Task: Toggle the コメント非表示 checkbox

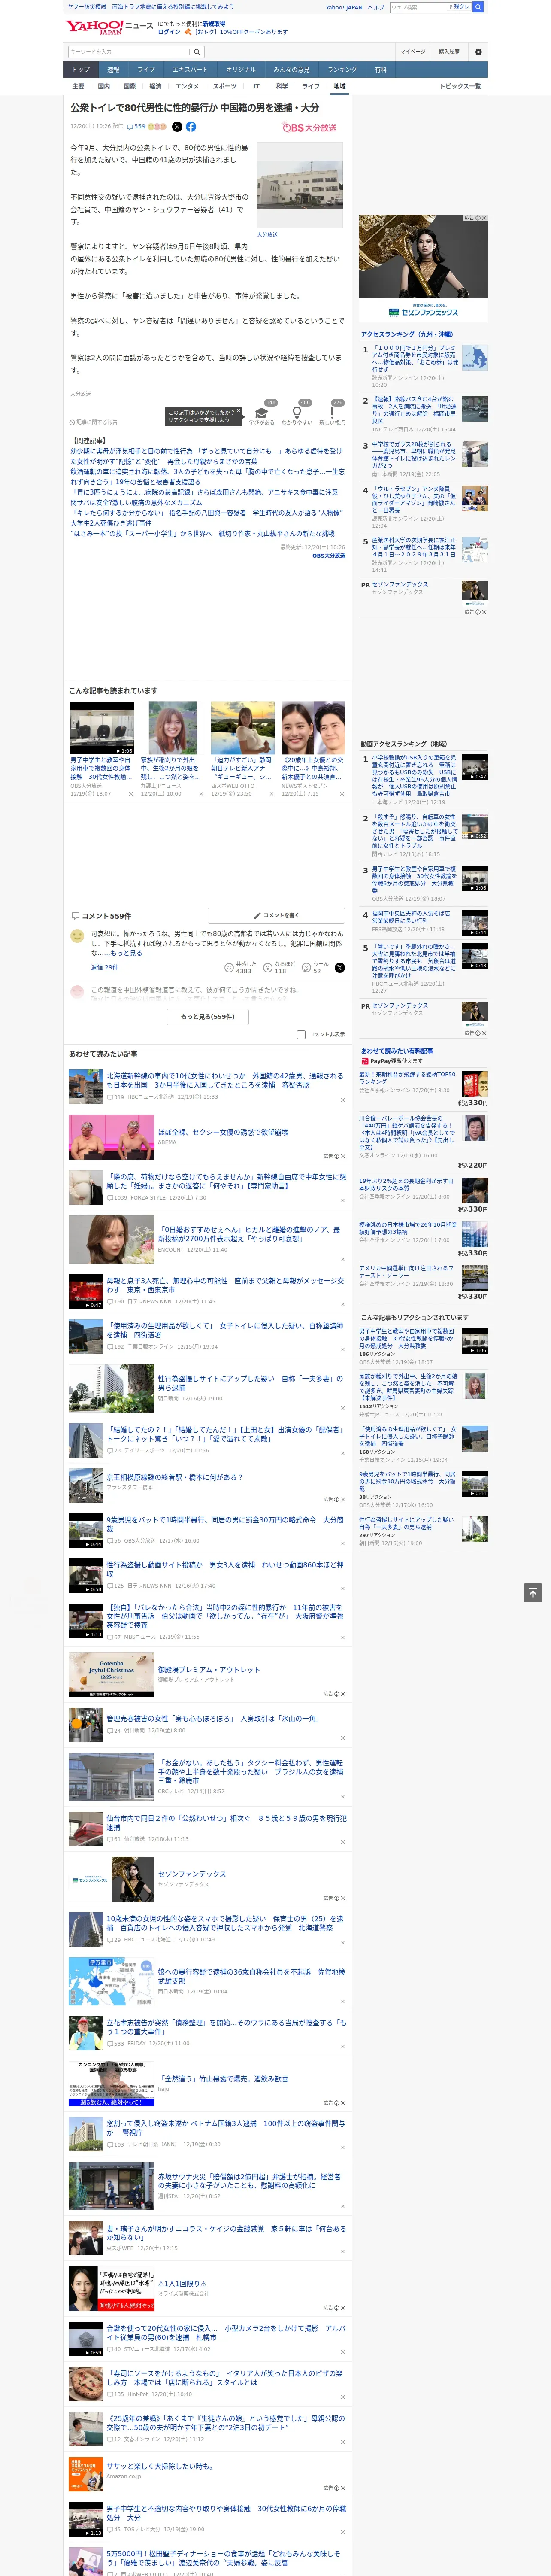Action: [301, 1035]
